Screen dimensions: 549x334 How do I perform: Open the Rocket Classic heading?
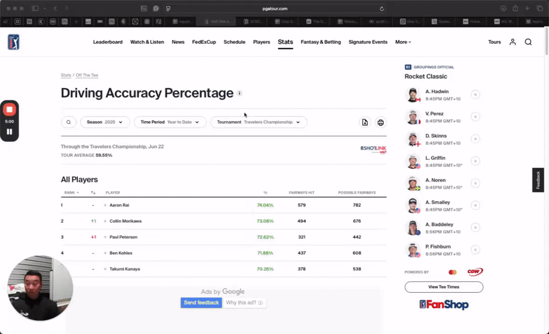(x=426, y=77)
